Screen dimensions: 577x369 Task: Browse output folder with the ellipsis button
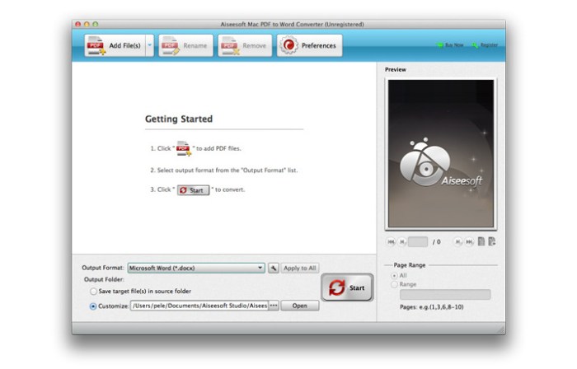[x=274, y=306]
